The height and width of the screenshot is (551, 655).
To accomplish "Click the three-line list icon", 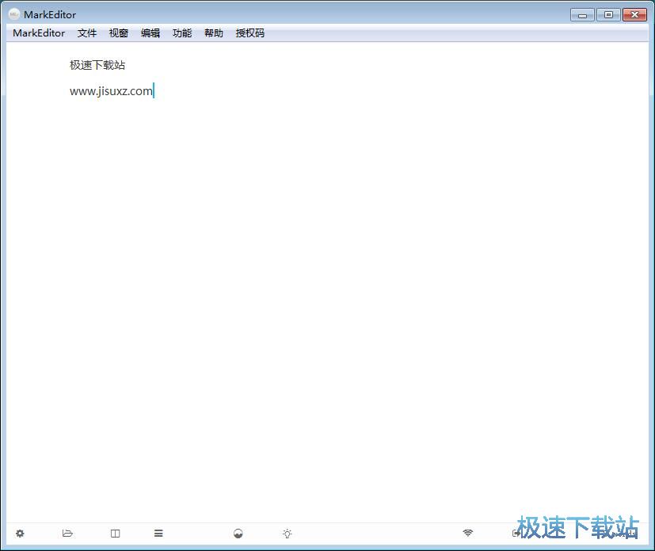I will click(158, 534).
